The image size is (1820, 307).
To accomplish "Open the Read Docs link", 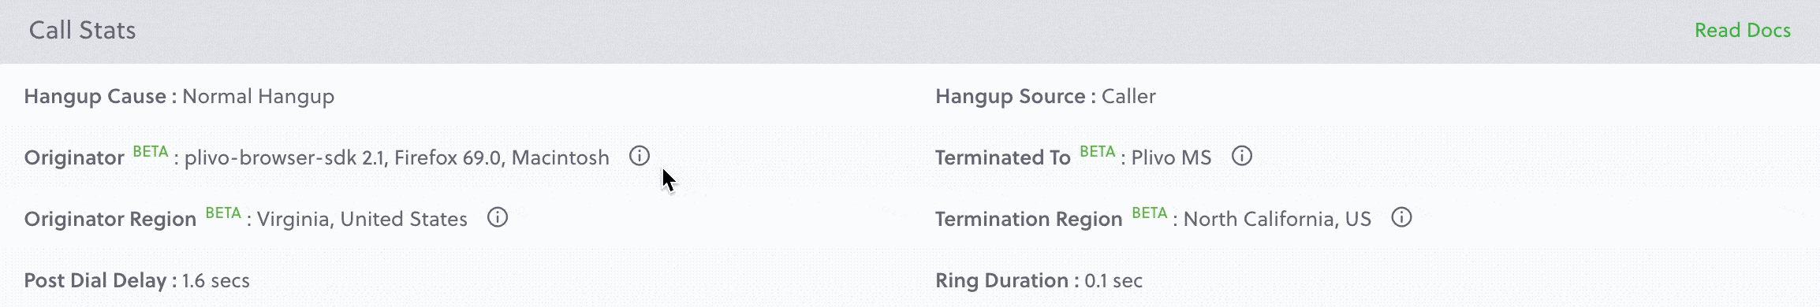I will click(1743, 30).
